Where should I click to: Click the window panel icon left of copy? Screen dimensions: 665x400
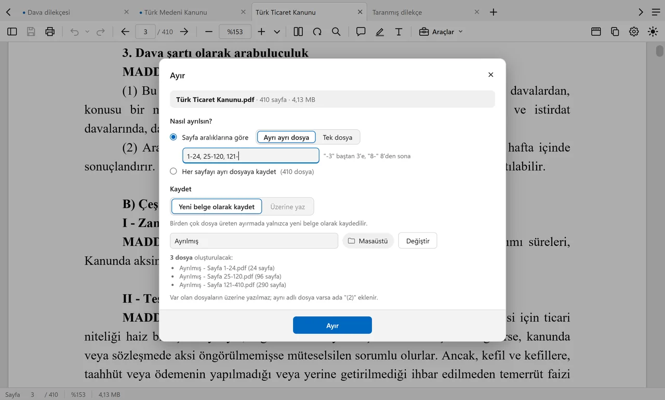596,32
